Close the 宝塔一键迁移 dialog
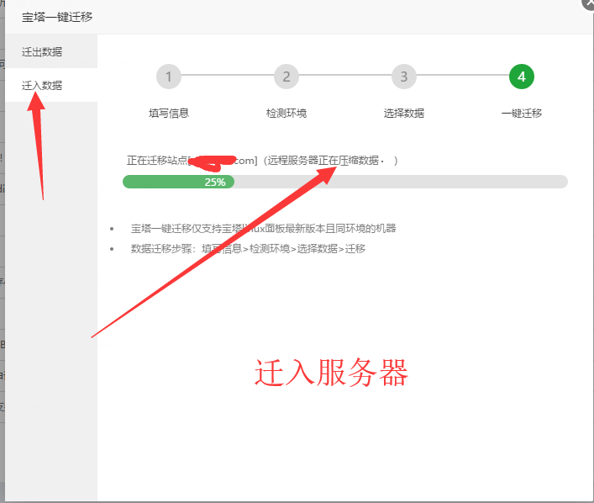 click(x=588, y=3)
